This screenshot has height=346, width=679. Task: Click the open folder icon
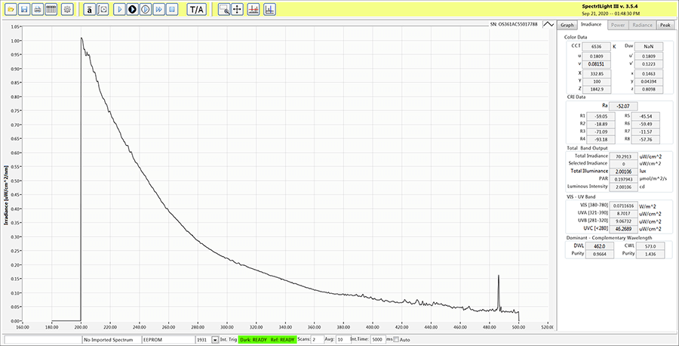pos(11,9)
